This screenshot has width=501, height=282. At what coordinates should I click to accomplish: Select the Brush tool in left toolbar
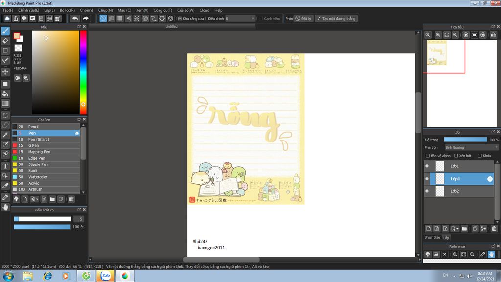click(5, 31)
